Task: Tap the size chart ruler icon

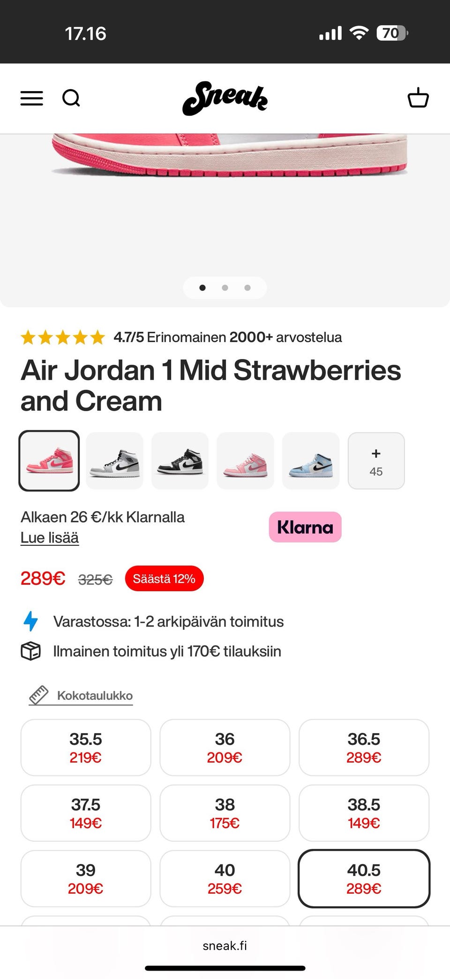Action: [39, 695]
